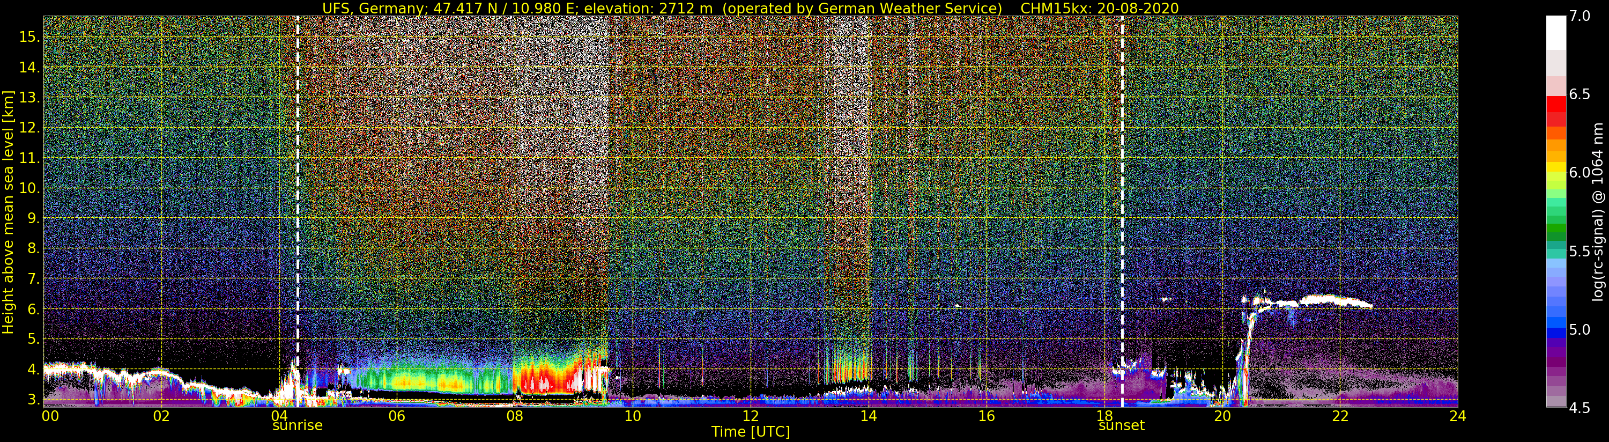Screen dimensions: 1609x442
Task: Click the "15." height axis tick label
Action: pyautogui.click(x=29, y=37)
